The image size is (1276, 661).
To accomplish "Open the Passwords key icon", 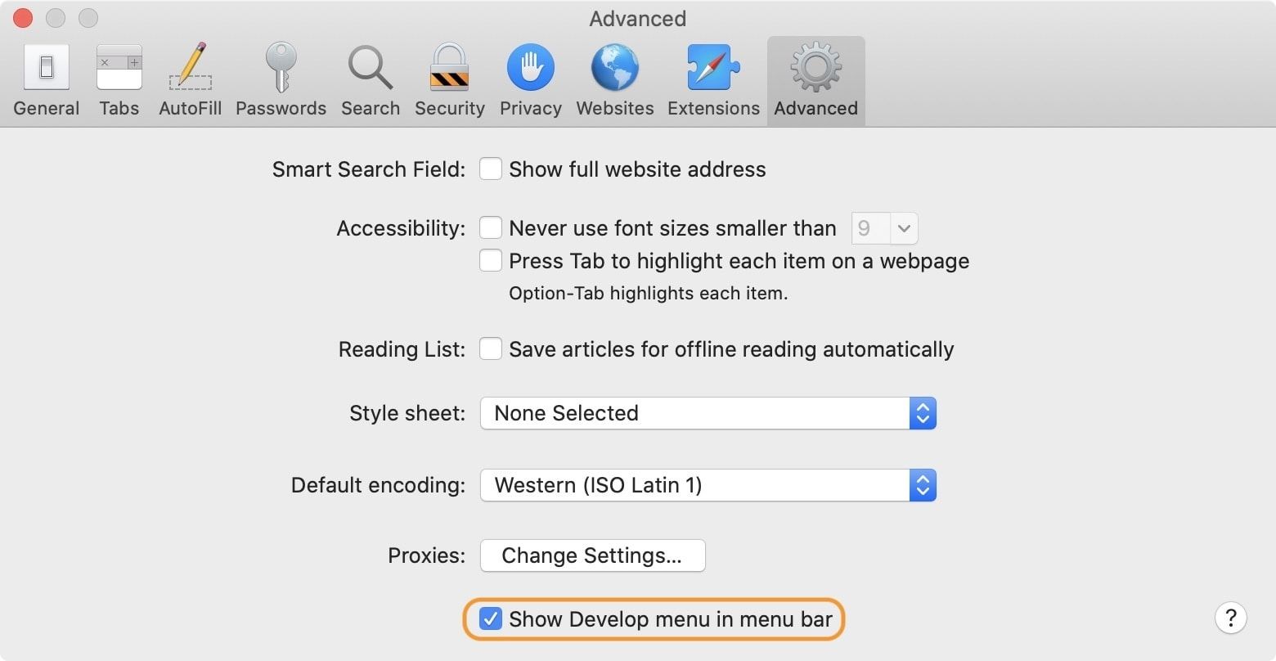I will [x=281, y=68].
